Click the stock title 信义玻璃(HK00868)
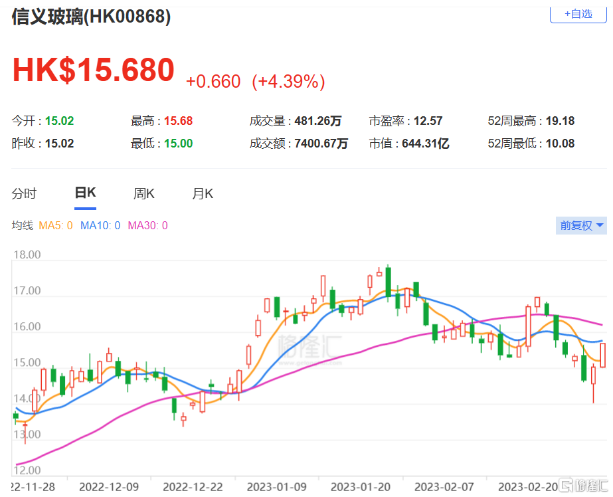Screen dimensions: 613x497 pos(91,17)
